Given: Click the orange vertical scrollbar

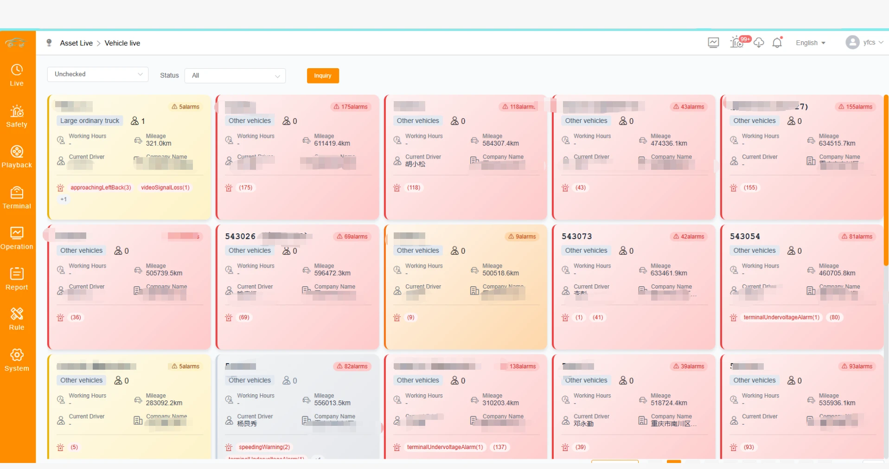Looking at the screenshot, I should click(886, 181).
